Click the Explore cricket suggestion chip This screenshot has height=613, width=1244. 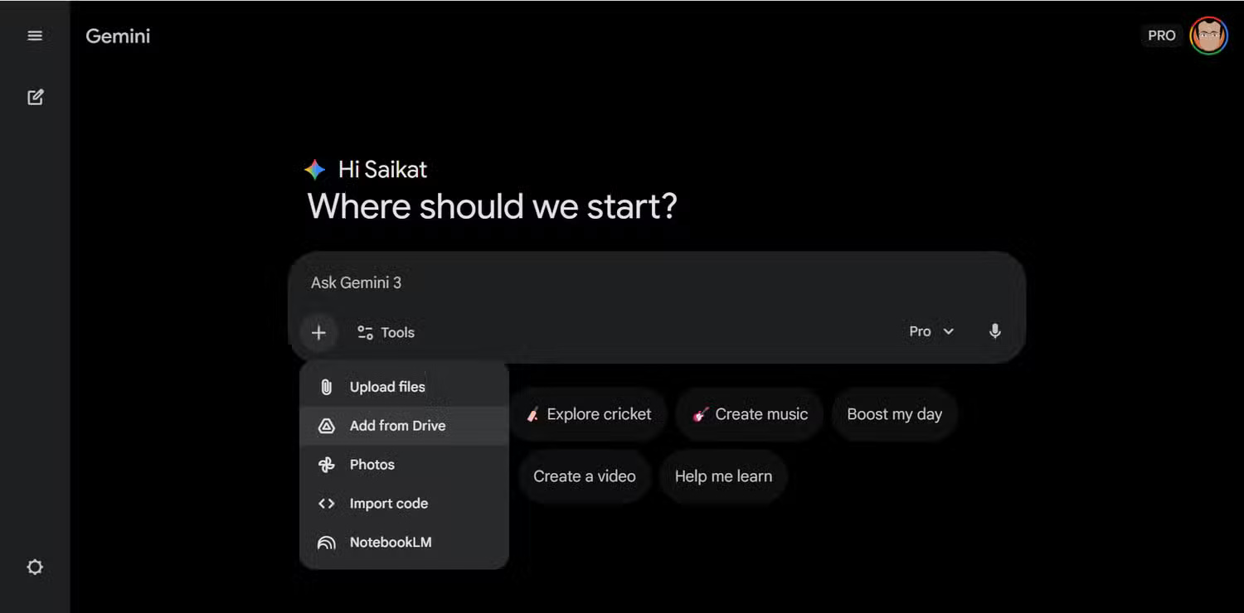(x=590, y=414)
